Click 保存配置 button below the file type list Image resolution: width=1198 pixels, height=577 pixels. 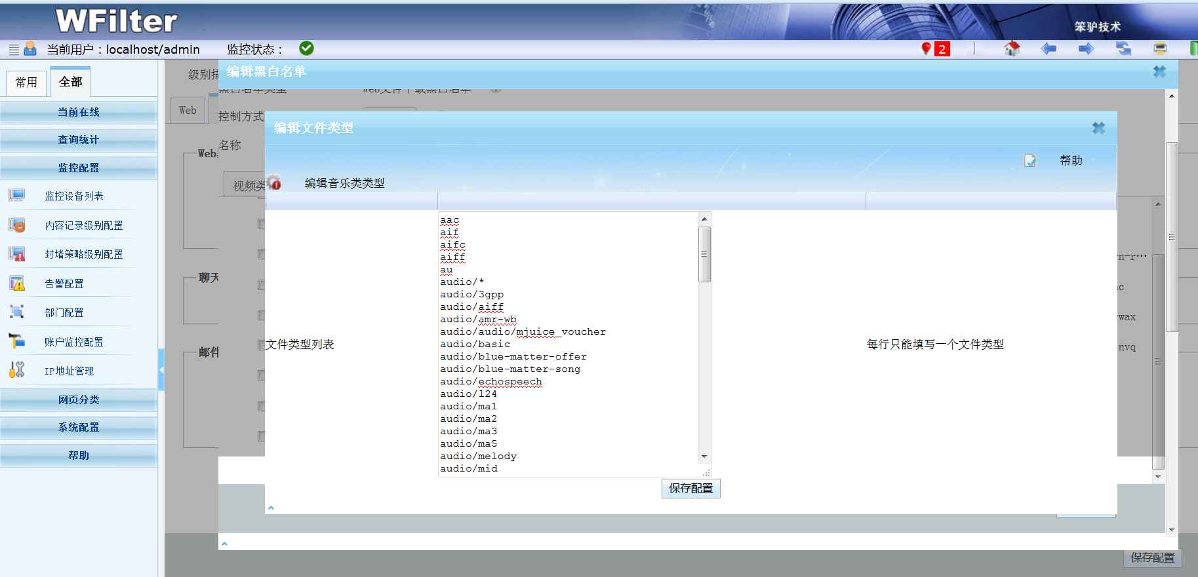click(x=690, y=489)
